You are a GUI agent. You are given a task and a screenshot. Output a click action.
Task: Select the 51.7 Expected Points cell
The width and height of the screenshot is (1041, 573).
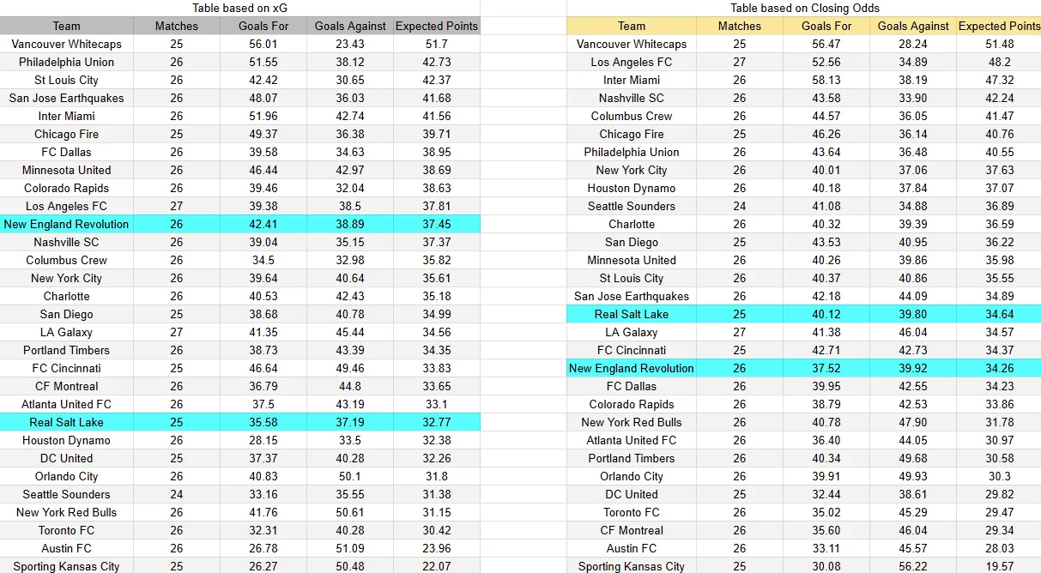(436, 44)
